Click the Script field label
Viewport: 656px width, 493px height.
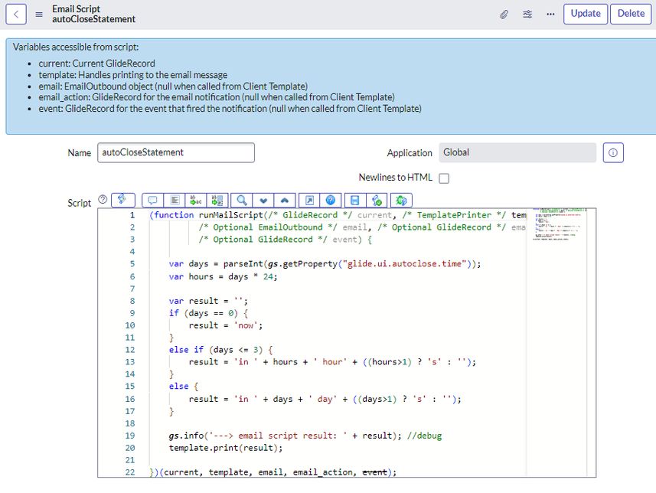[x=79, y=203]
